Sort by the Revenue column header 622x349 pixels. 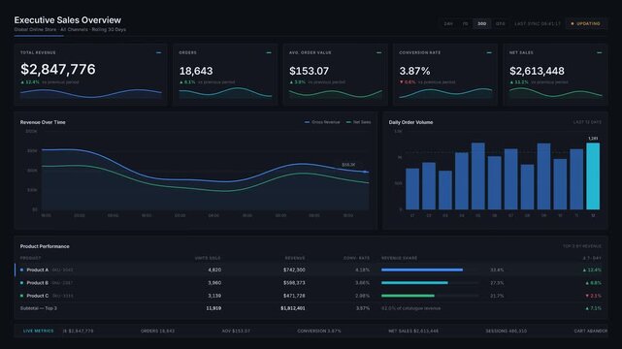click(x=295, y=258)
